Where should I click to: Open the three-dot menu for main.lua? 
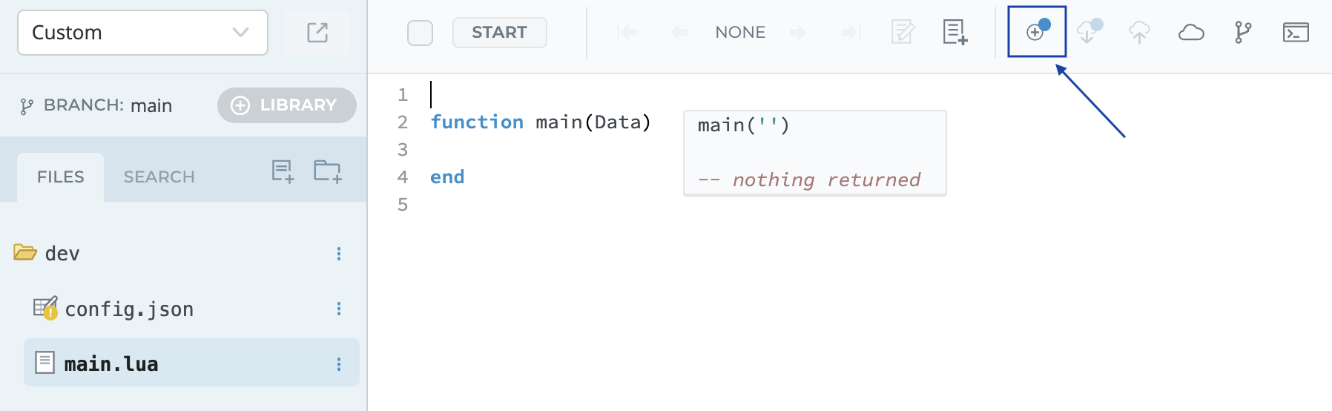tap(339, 364)
